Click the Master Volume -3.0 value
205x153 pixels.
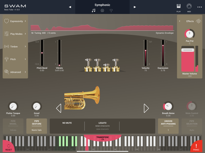189,76
